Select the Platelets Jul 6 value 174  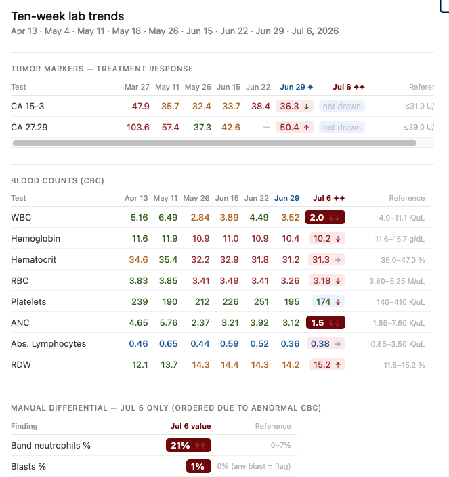tap(328, 301)
